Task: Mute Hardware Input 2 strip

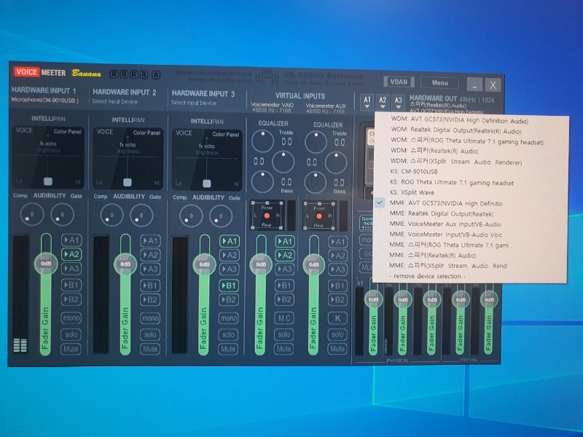Action: coord(150,349)
